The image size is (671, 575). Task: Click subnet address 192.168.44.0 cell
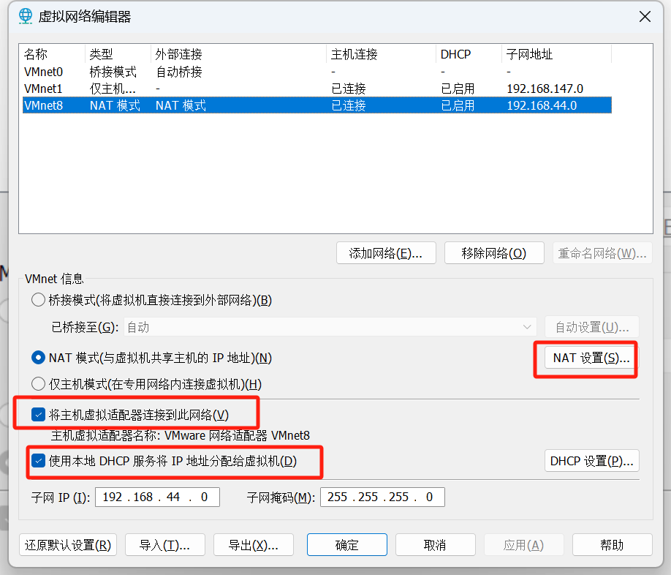pyautogui.click(x=542, y=105)
